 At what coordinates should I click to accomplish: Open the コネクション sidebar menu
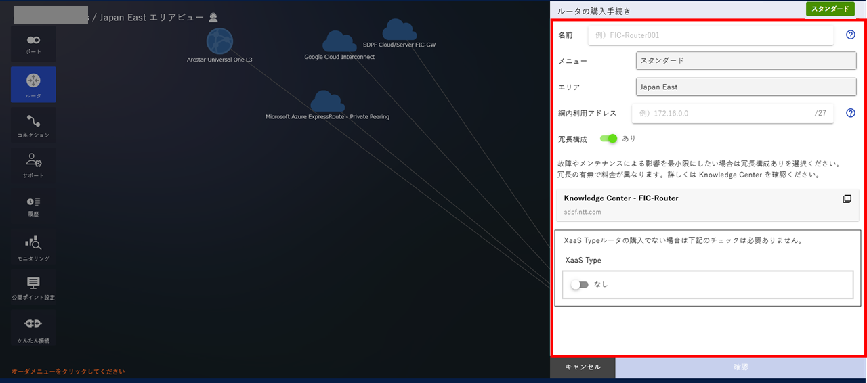[x=33, y=125]
